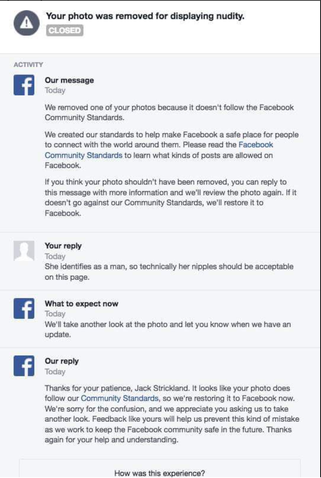This screenshot has width=321, height=478.
Task: Click the How was this experience? box
Action: click(160, 468)
